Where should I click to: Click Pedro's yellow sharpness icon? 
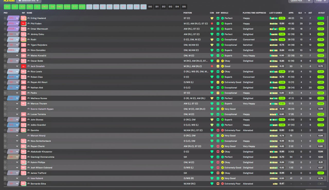218,93
